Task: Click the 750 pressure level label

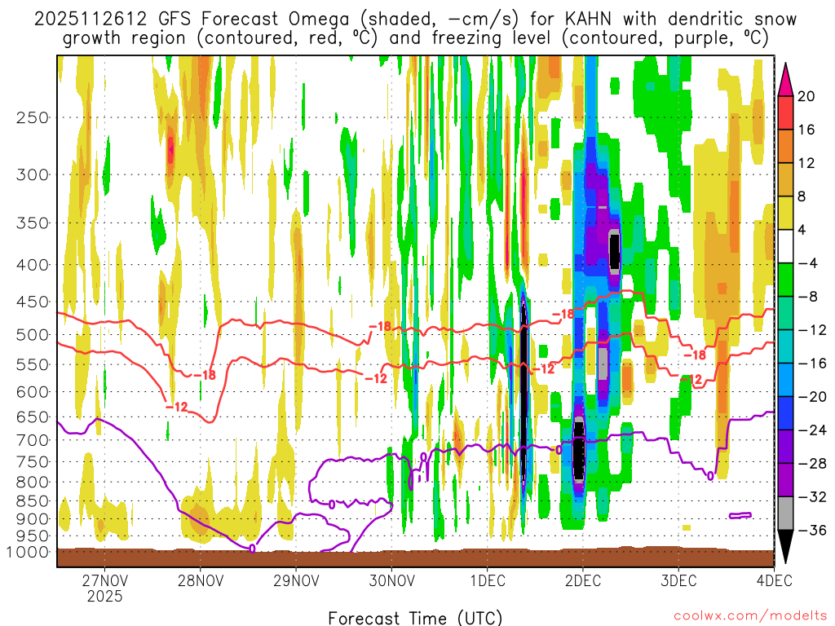Action: click(33, 462)
